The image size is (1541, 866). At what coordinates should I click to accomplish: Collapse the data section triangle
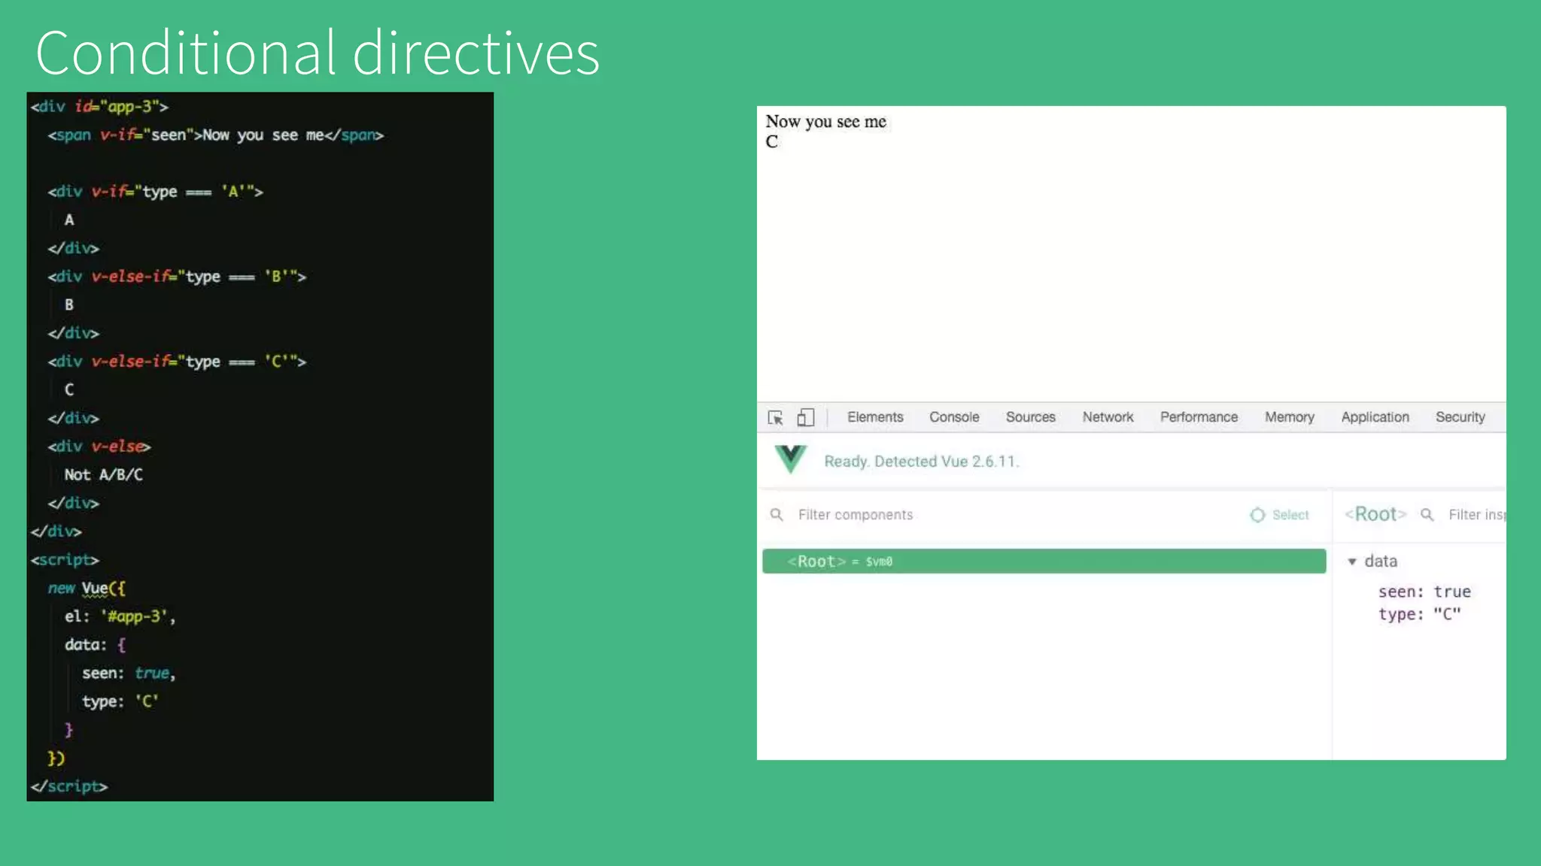pyautogui.click(x=1352, y=562)
